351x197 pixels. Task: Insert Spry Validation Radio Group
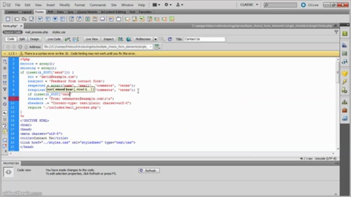(x=172, y=19)
